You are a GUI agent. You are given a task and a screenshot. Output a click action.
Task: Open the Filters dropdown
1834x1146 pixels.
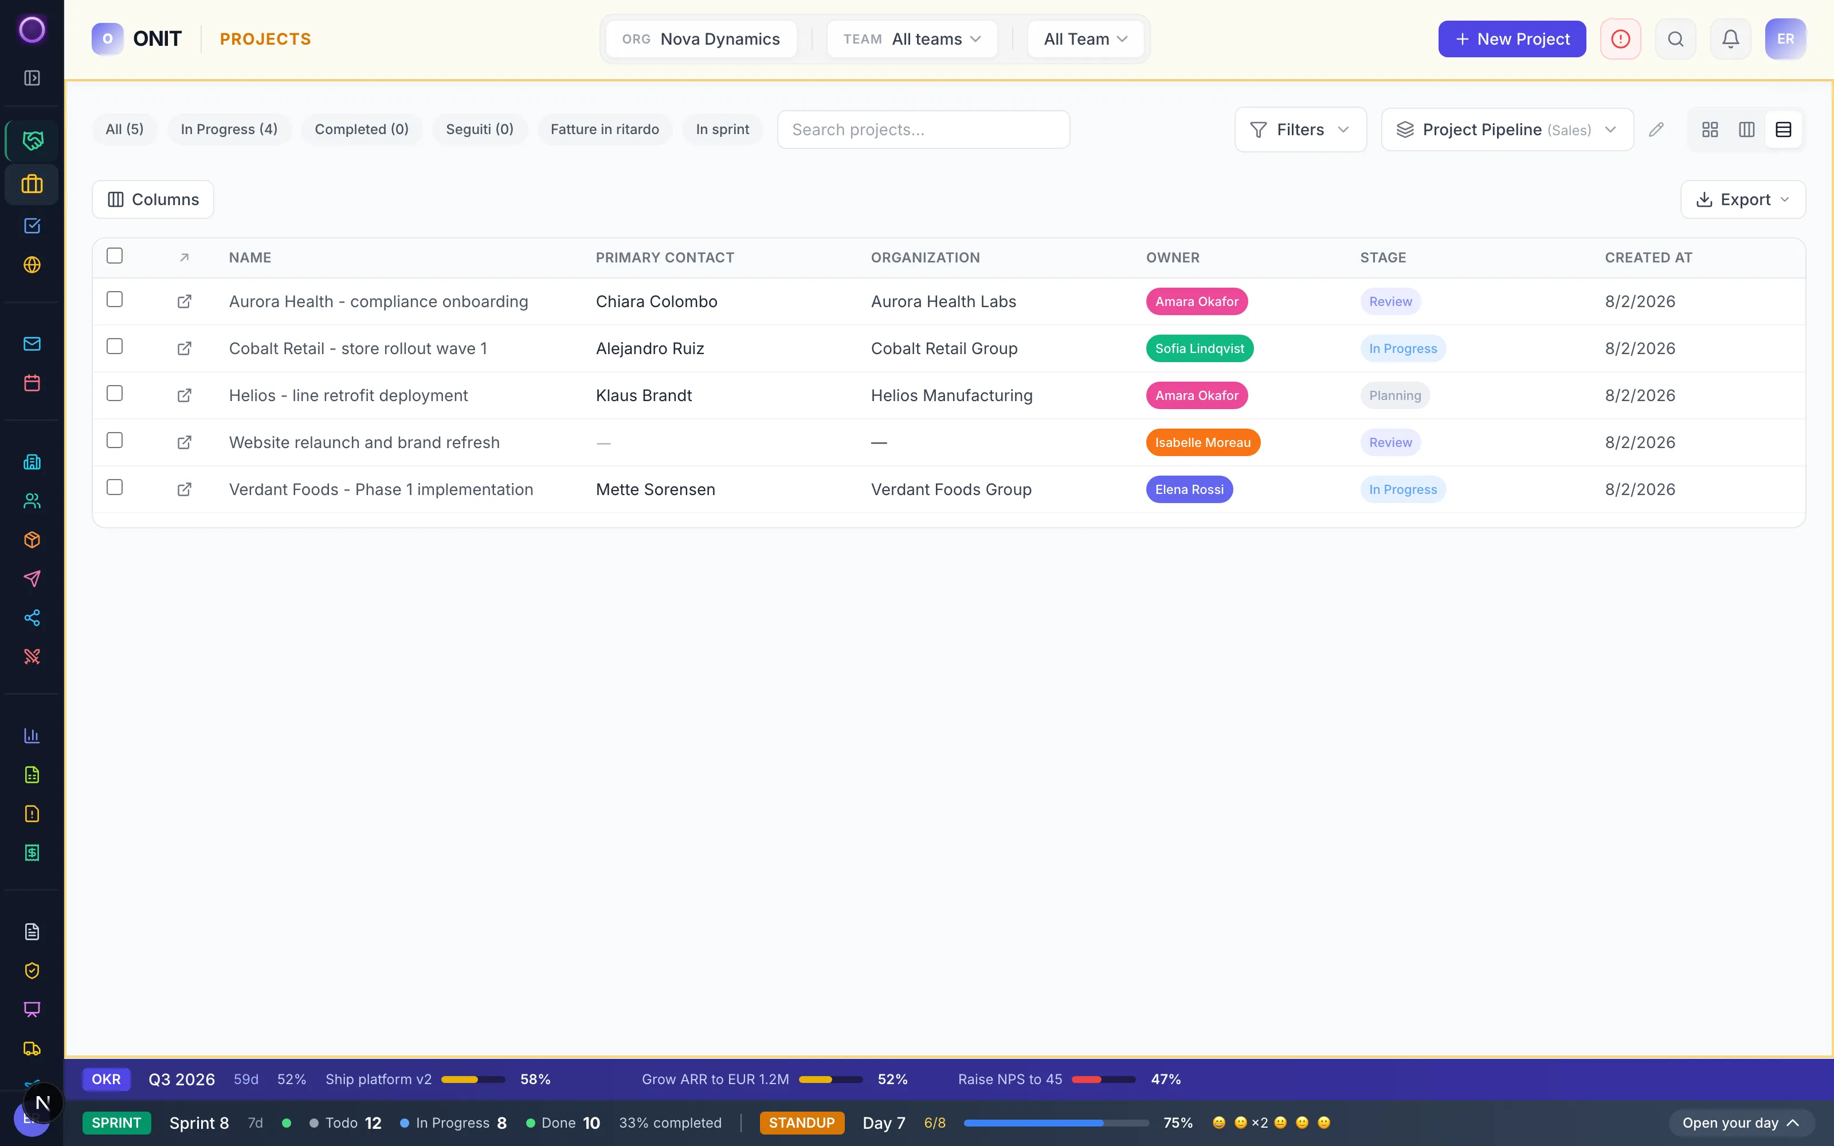1300,129
